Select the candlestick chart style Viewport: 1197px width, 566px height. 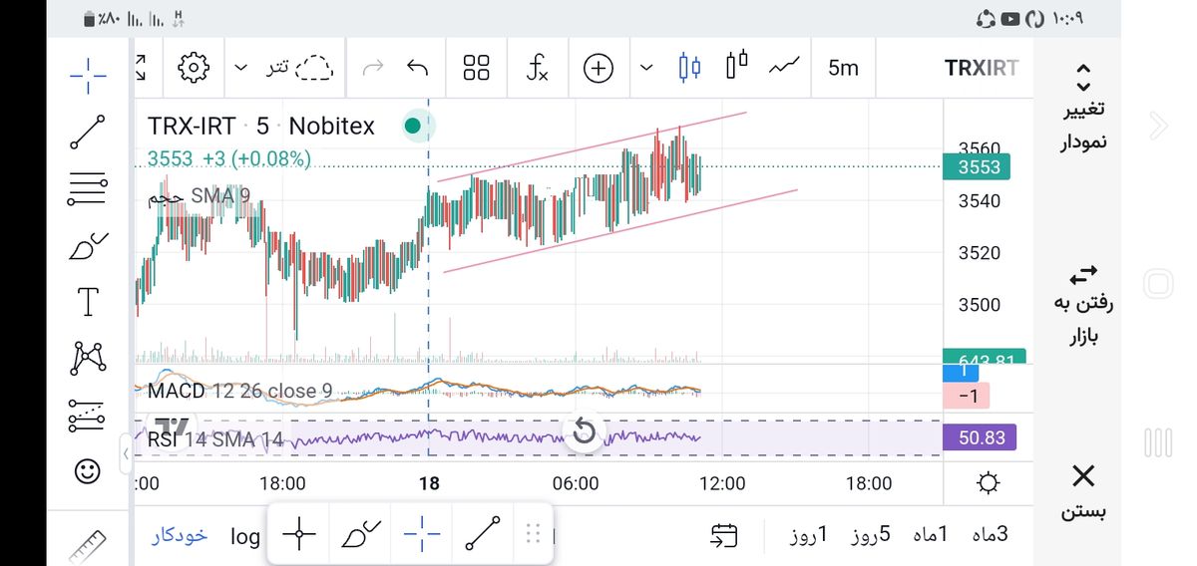[x=688, y=68]
